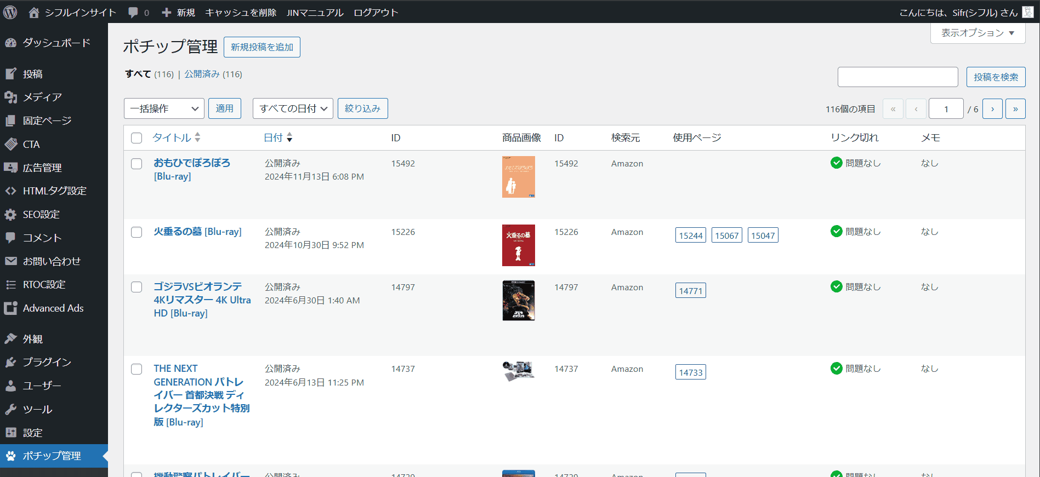1040x477 pixels.
Task: Click green check icon in おもひでぽろぽろ row
Action: tap(836, 163)
